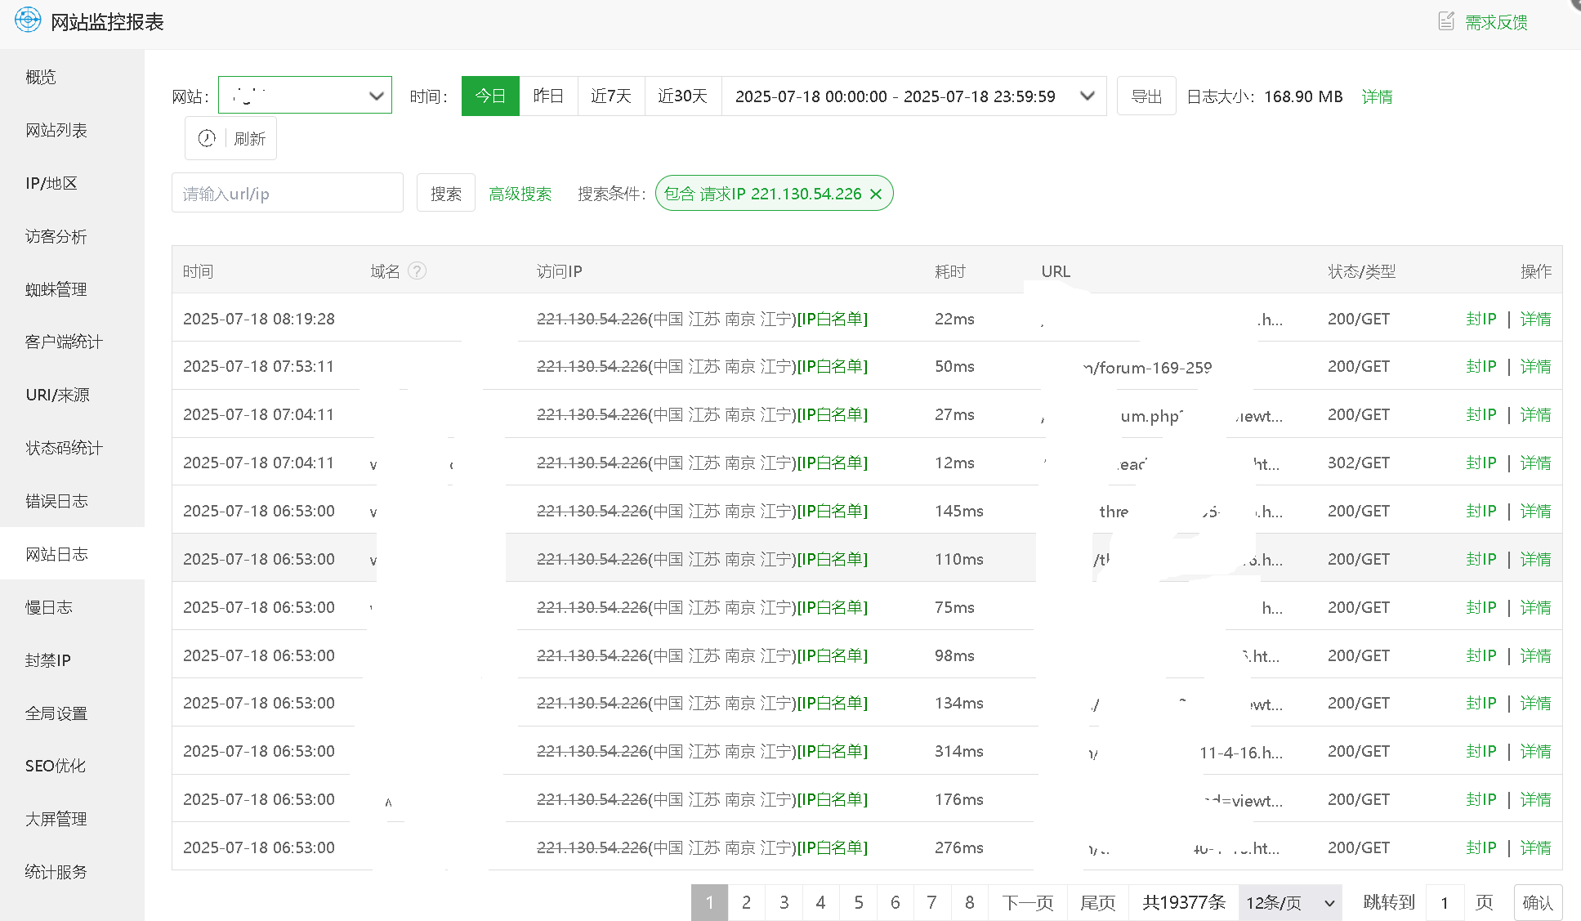
Task: Click 封IP for the 07:53:11 row
Action: (x=1481, y=366)
